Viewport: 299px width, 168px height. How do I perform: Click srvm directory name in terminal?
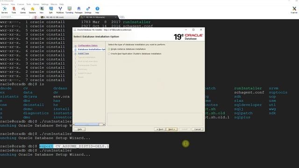tap(273, 88)
